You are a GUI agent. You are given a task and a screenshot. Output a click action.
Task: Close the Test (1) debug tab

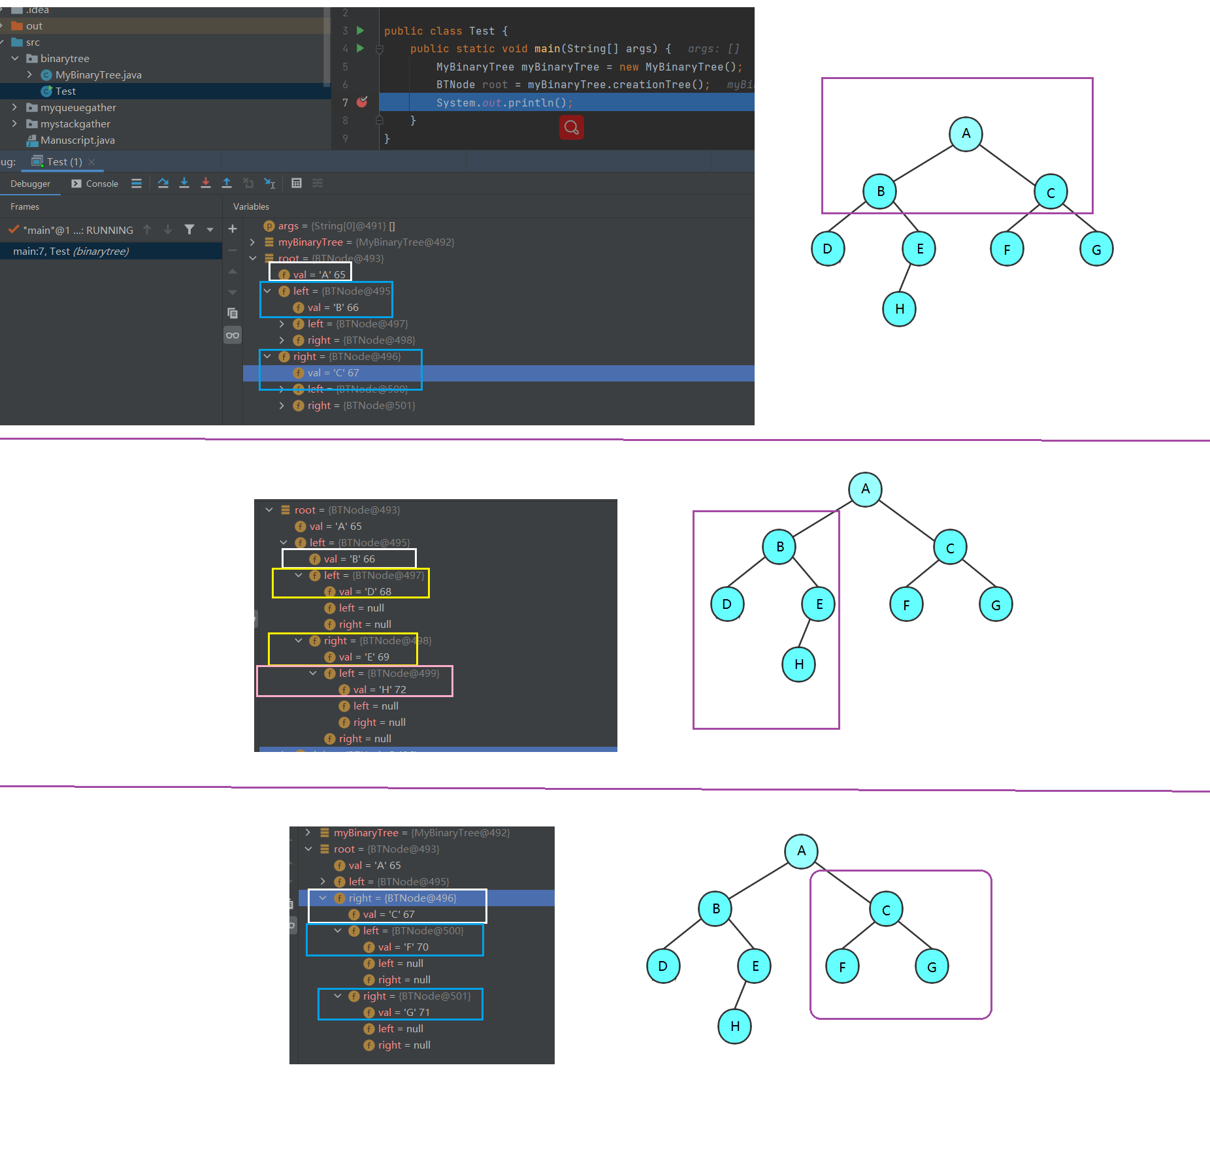point(91,162)
